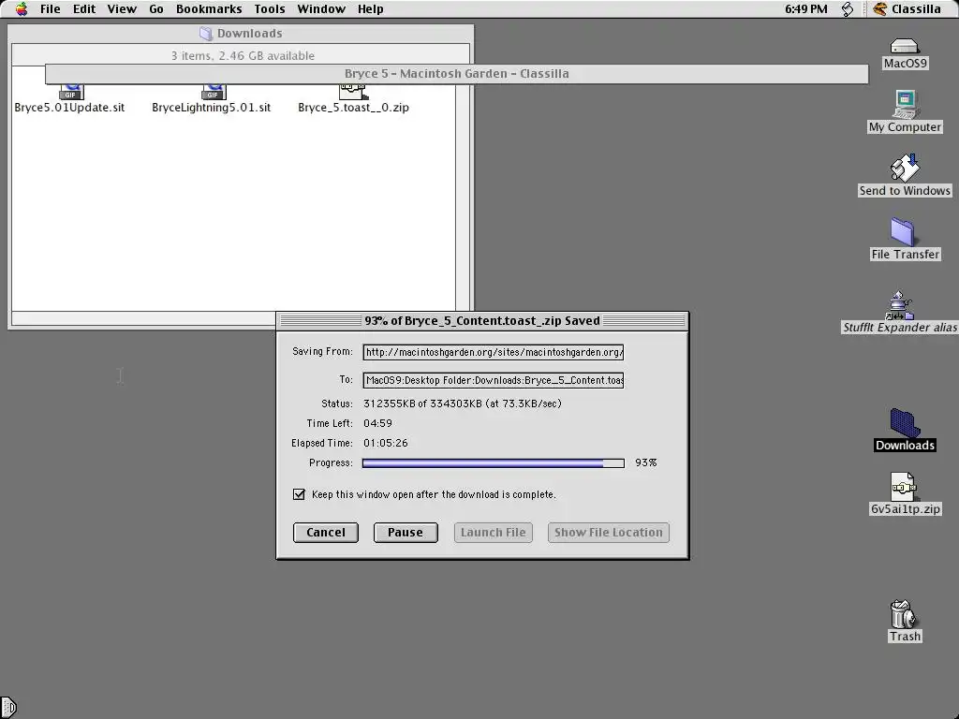Click the clock showing 6:49 PM
The image size is (959, 719).
tap(805, 9)
